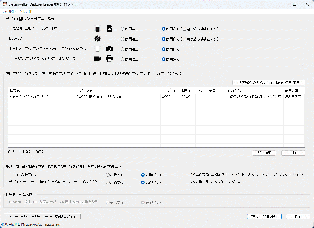314x228 pixels.
Task: Sort by シリアル番号 column header
Action: click(x=211, y=91)
